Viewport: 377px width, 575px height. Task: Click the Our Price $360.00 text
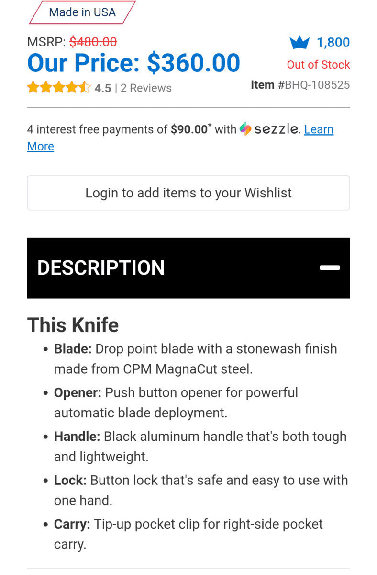click(133, 63)
